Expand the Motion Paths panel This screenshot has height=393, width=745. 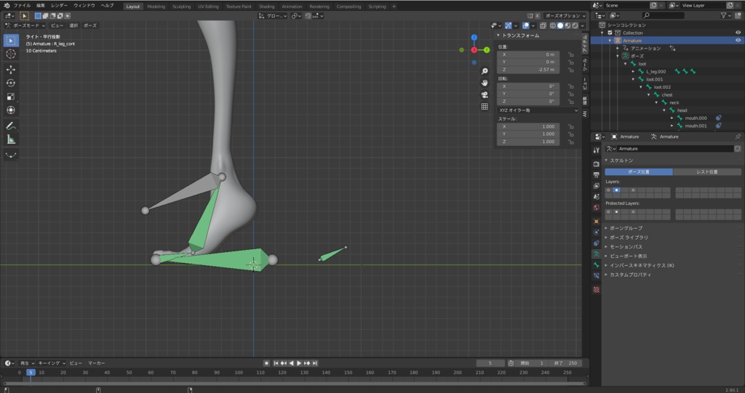pos(626,247)
